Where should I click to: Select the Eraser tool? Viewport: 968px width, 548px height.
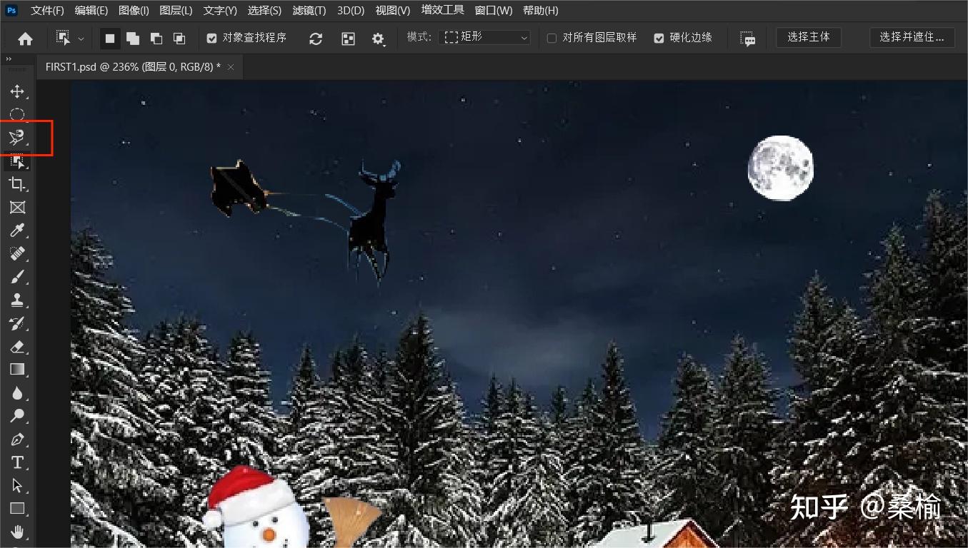[x=17, y=347]
